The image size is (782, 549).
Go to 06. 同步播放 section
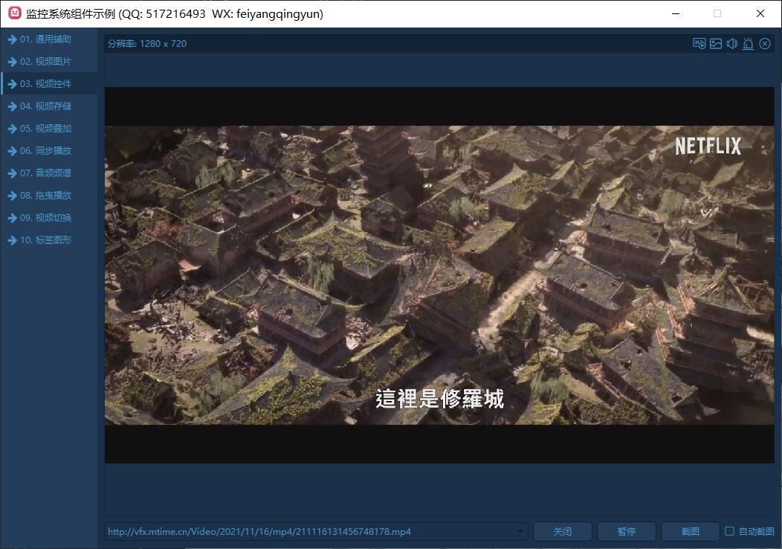click(45, 151)
